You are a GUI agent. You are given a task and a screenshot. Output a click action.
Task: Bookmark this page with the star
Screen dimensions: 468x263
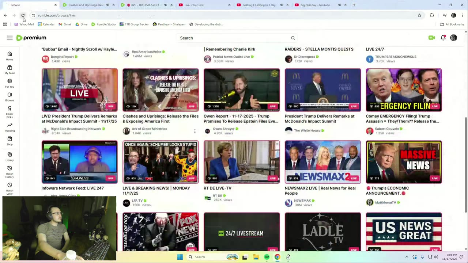click(x=419, y=15)
